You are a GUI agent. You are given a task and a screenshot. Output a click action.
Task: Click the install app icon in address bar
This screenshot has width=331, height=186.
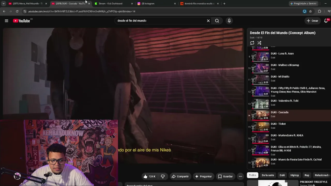(x=305, y=11)
